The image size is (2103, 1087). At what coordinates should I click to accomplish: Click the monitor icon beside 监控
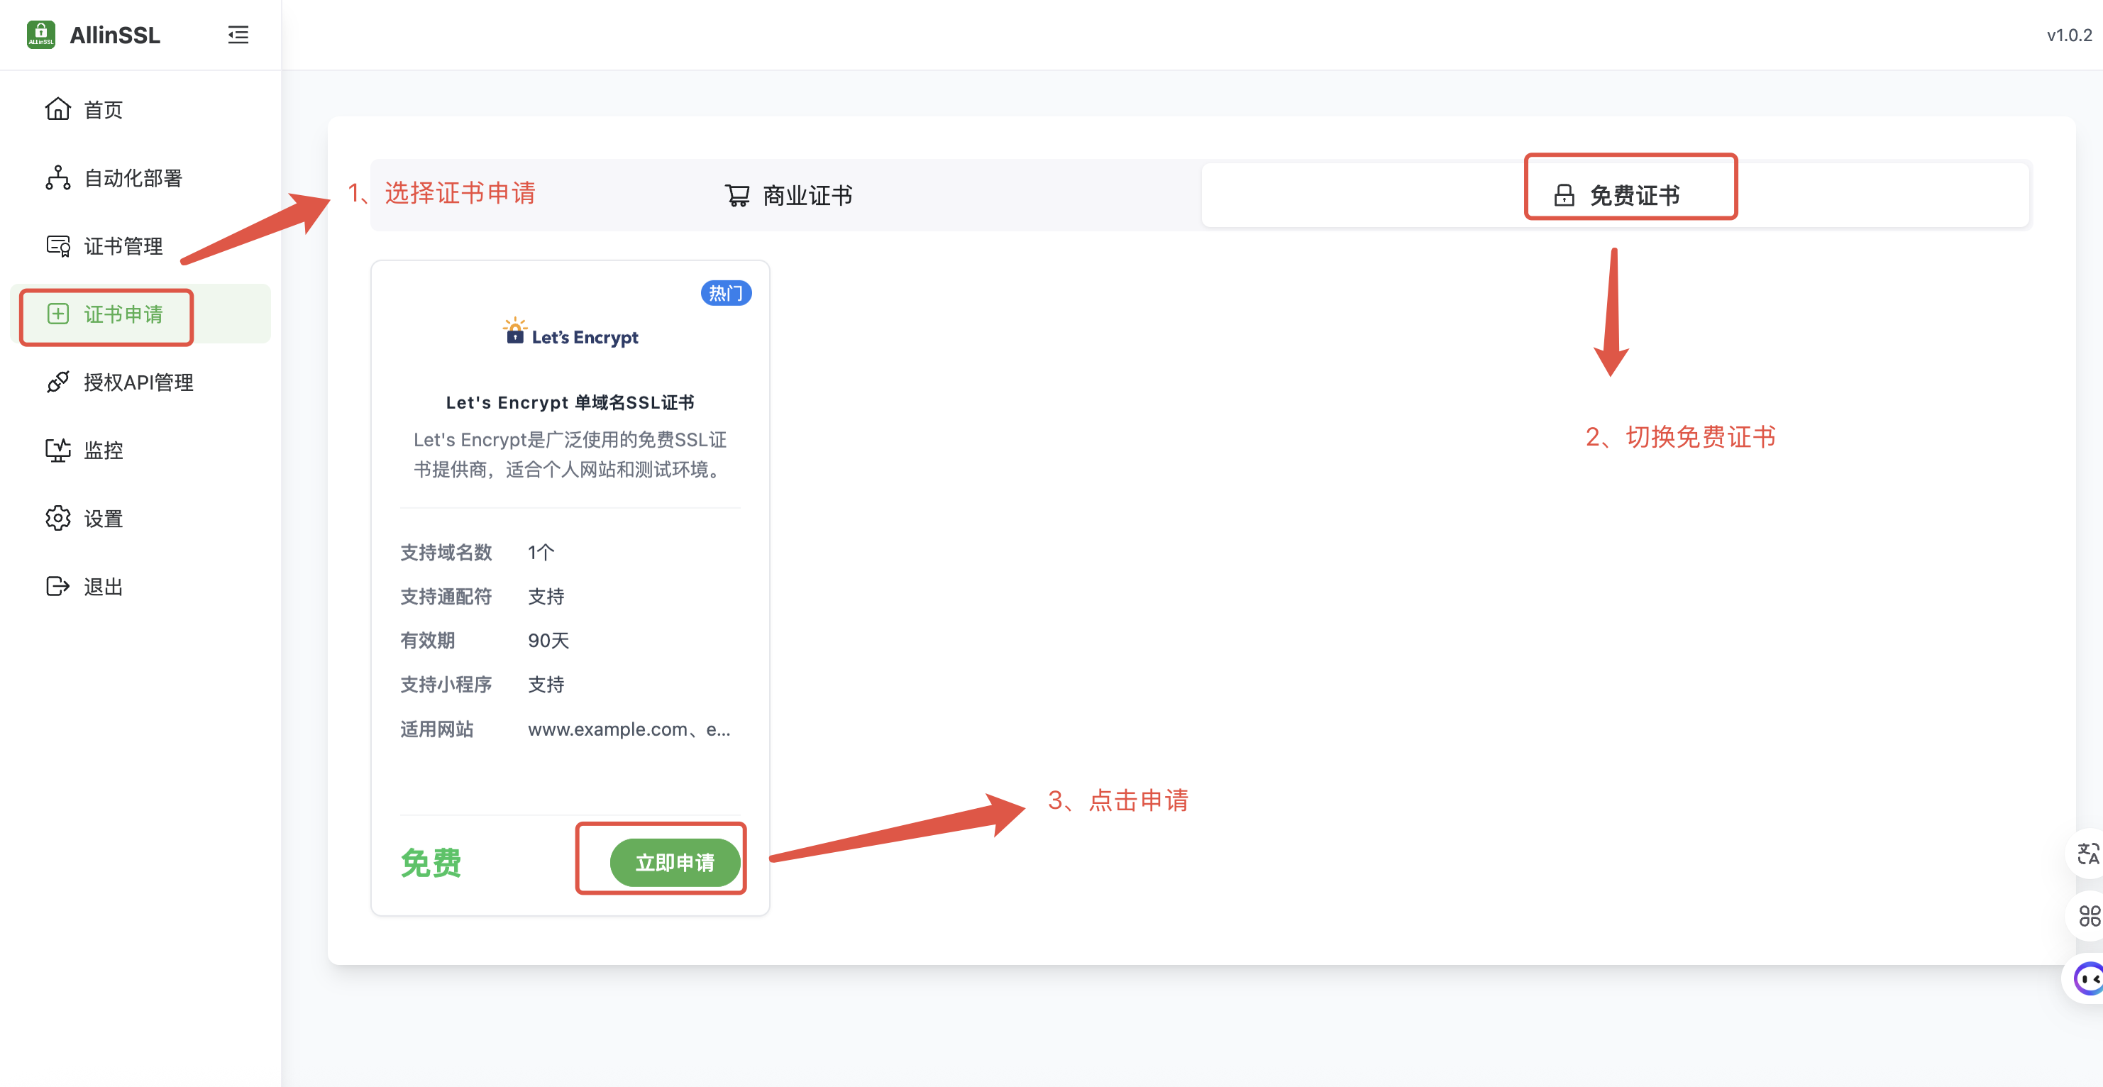(58, 450)
